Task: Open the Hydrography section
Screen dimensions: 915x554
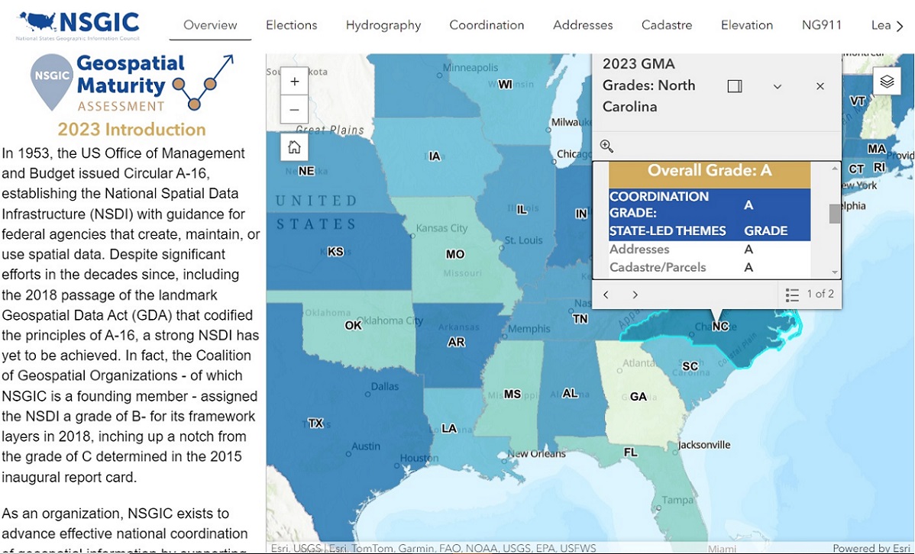Action: click(x=383, y=25)
